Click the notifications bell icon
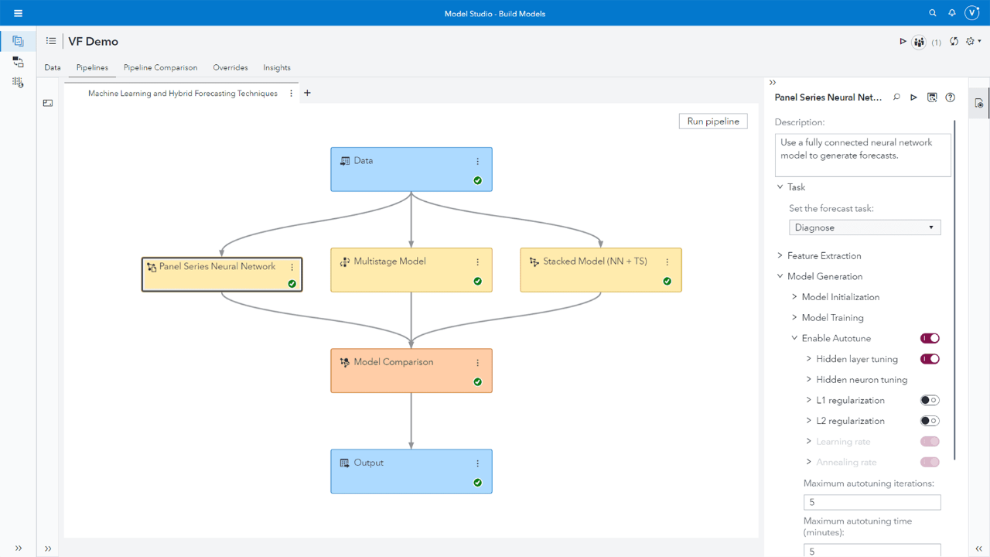 coord(952,13)
